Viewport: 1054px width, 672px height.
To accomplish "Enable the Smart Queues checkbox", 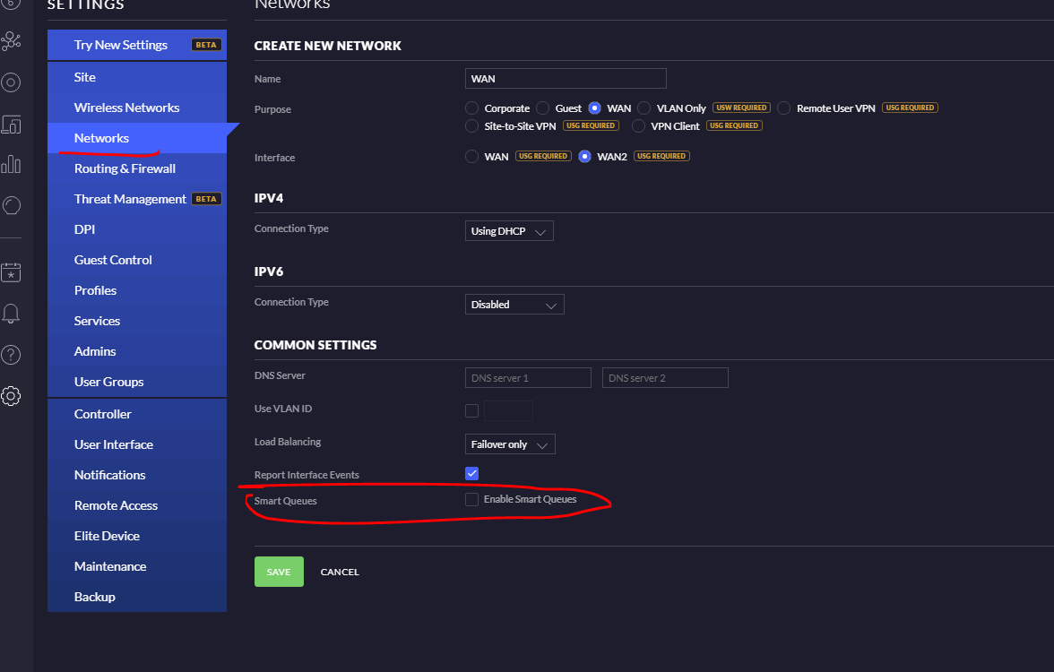I will pos(471,500).
